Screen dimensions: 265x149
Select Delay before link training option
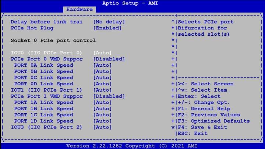[x=47, y=22]
